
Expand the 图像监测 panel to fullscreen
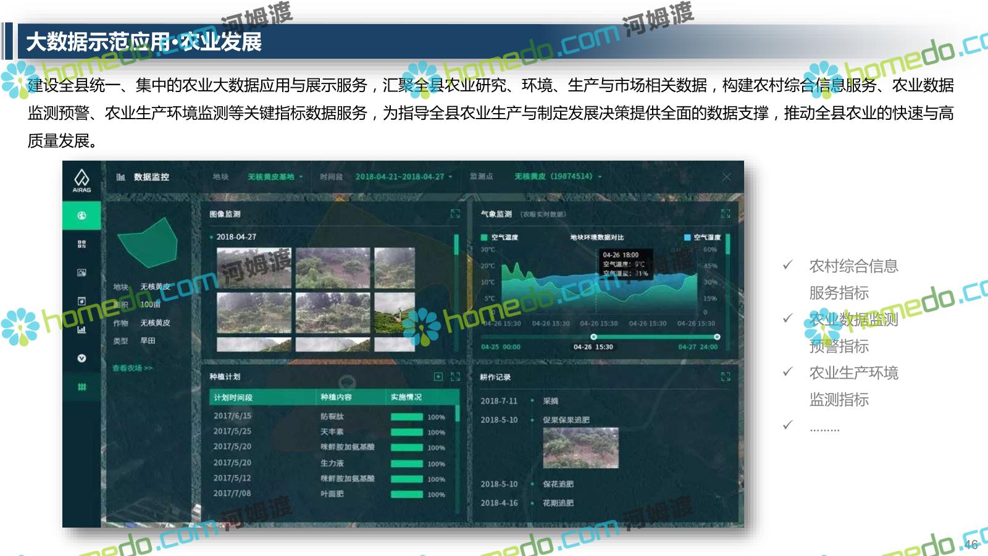pos(455,214)
